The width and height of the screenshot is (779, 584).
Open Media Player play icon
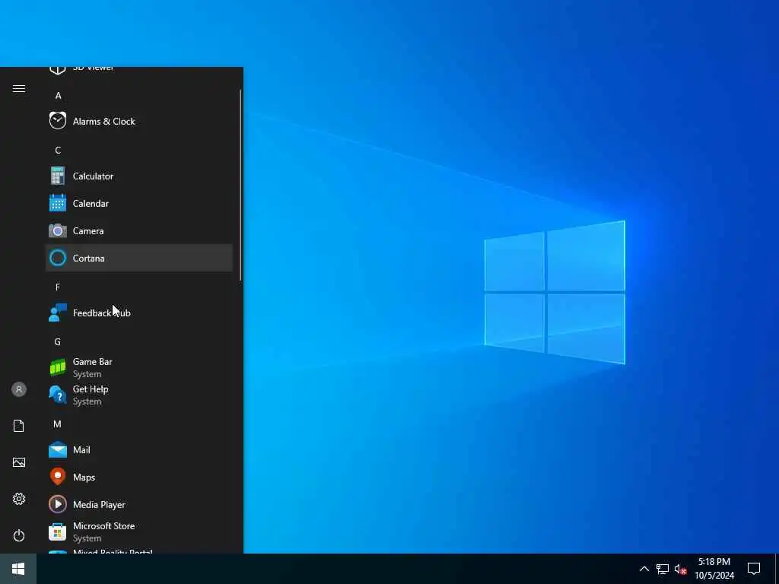pos(58,504)
